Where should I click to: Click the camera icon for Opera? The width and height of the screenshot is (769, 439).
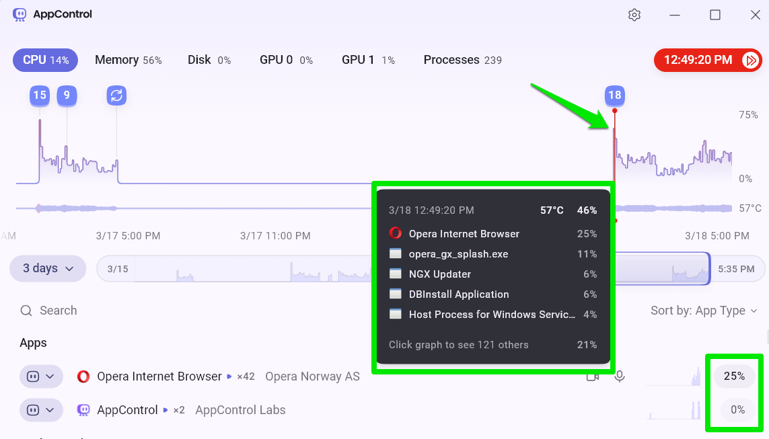point(592,376)
